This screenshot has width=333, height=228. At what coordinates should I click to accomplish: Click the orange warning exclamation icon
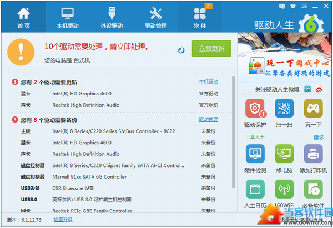click(x=21, y=52)
